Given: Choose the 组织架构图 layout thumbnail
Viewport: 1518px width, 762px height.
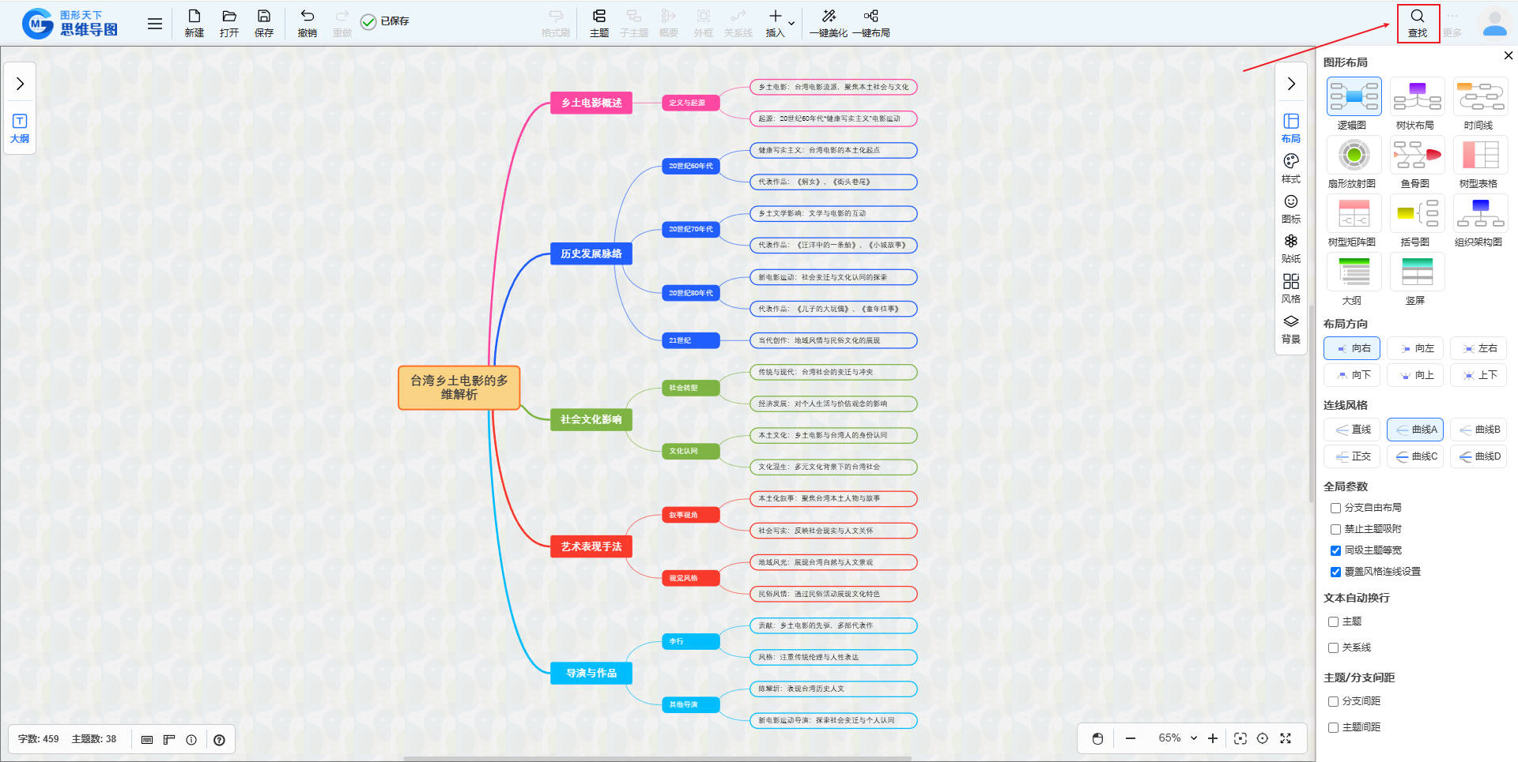Looking at the screenshot, I should (x=1480, y=214).
